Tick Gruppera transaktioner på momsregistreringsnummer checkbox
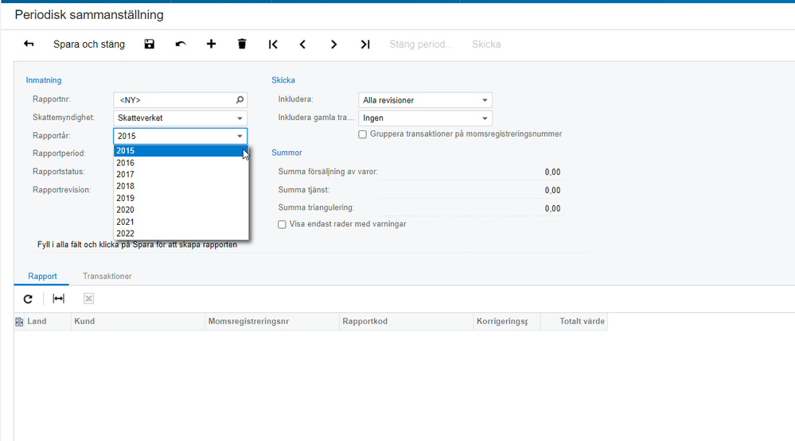Screen dimensions: 795x441 363,134
